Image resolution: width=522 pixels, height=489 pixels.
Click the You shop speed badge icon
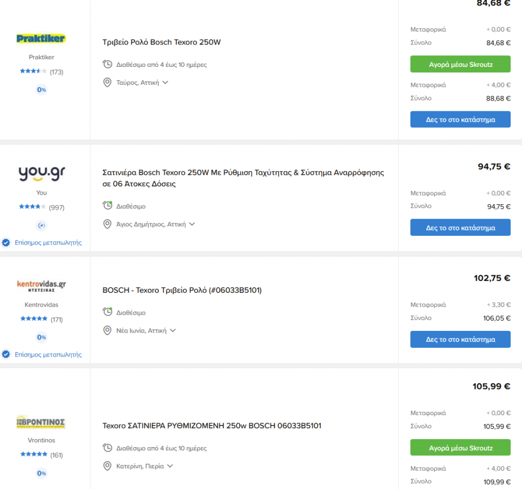tap(41, 225)
